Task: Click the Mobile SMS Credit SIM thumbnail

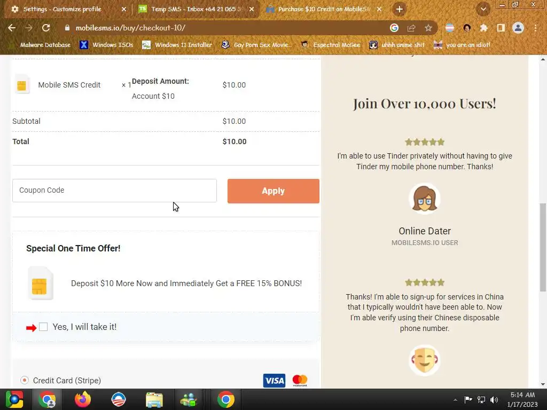Action: tap(21, 85)
